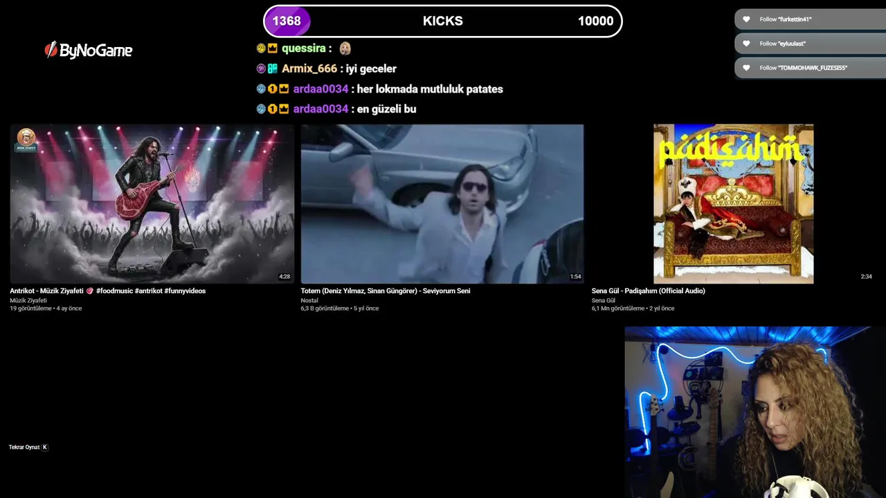Click the 10000 kicks goal value
This screenshot has height=498, width=886.
coord(595,21)
